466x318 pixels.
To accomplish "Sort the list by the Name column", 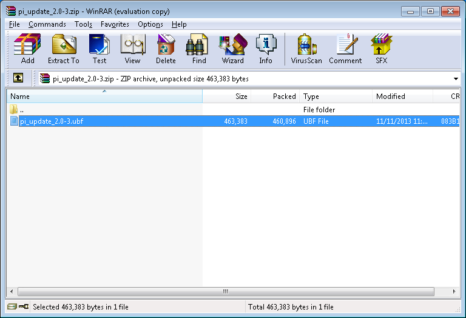I will pyautogui.click(x=104, y=96).
